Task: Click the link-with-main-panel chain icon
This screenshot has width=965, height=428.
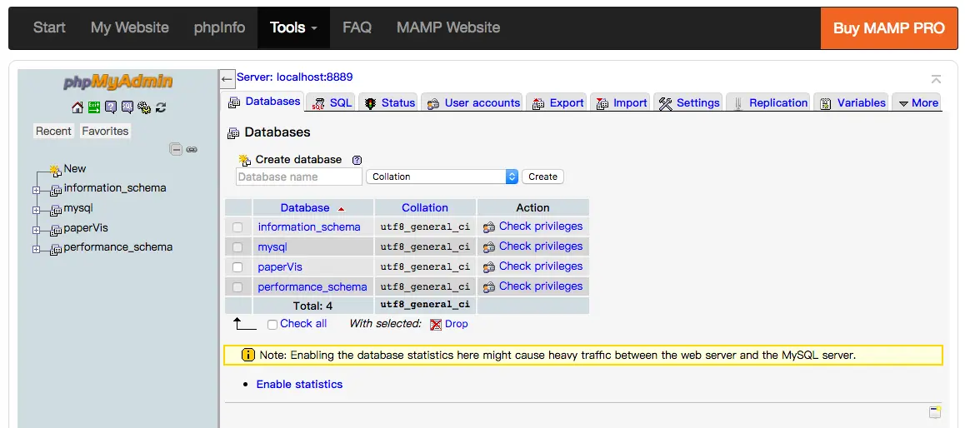Action: click(192, 150)
